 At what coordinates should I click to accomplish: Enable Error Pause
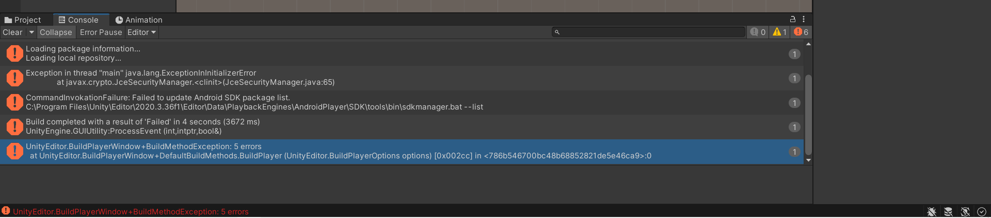coord(101,32)
